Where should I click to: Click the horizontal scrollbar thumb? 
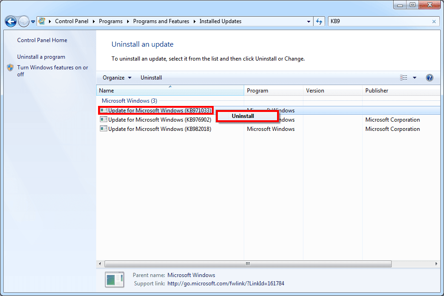click(248, 264)
